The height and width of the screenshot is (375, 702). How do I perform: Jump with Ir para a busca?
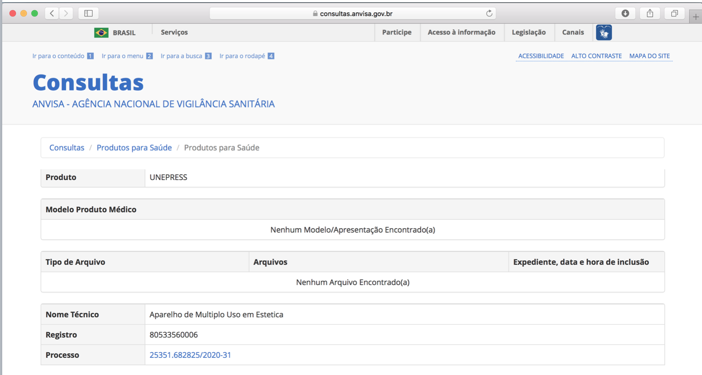186,56
